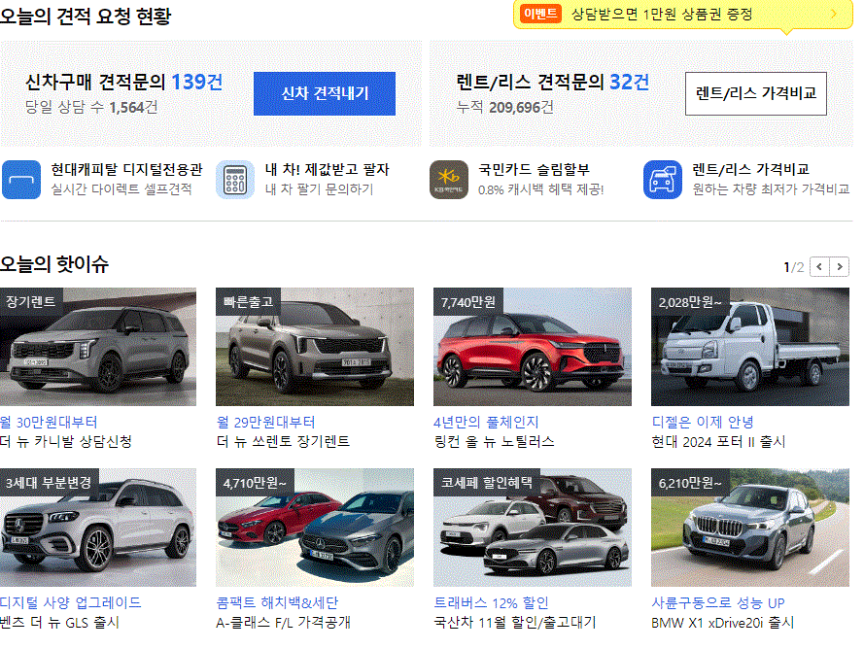Click 원하는 차량 최저가 가격비교 subtitle

[x=771, y=189]
